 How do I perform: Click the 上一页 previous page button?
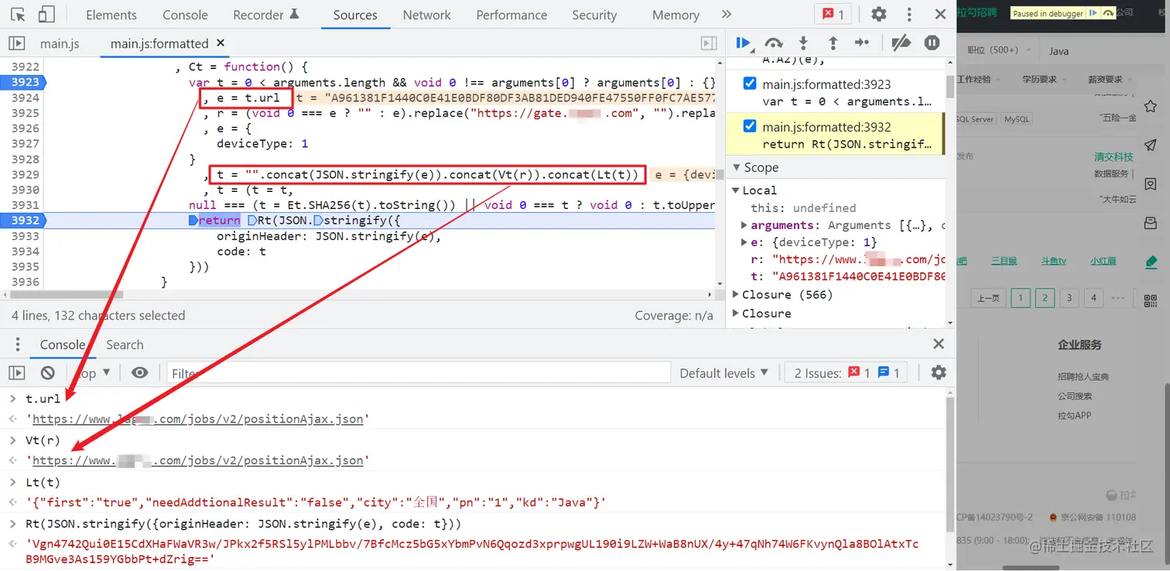(x=988, y=298)
